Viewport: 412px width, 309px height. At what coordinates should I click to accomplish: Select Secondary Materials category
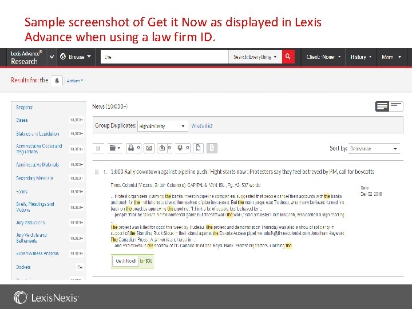click(x=34, y=178)
